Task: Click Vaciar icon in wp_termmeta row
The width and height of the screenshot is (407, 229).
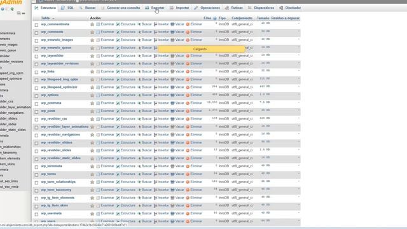Action: [172, 167]
